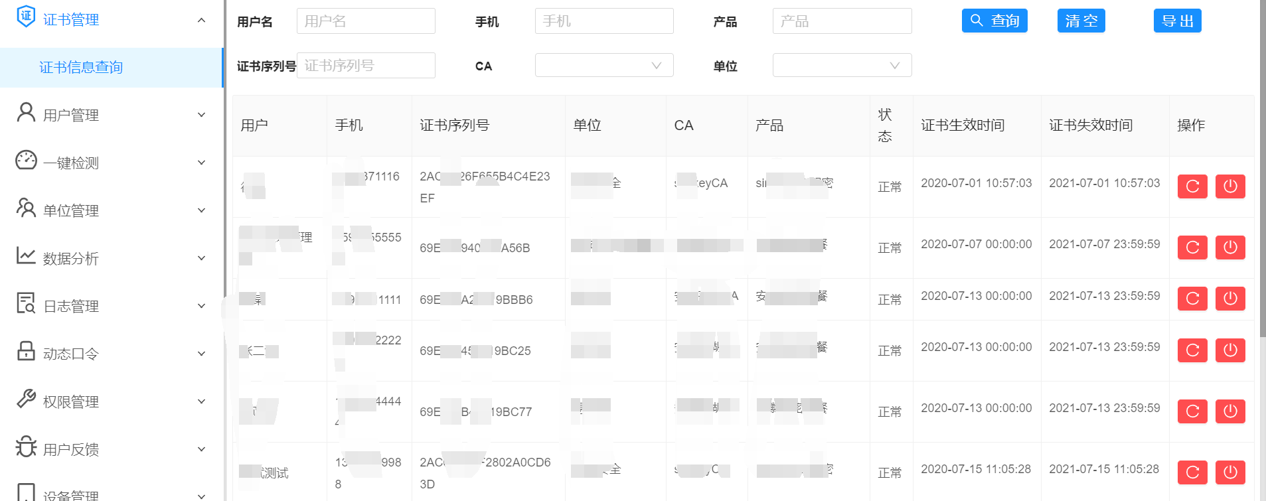Collapse the 证书管理 menu section
The width and height of the screenshot is (1266, 501).
pyautogui.click(x=201, y=20)
